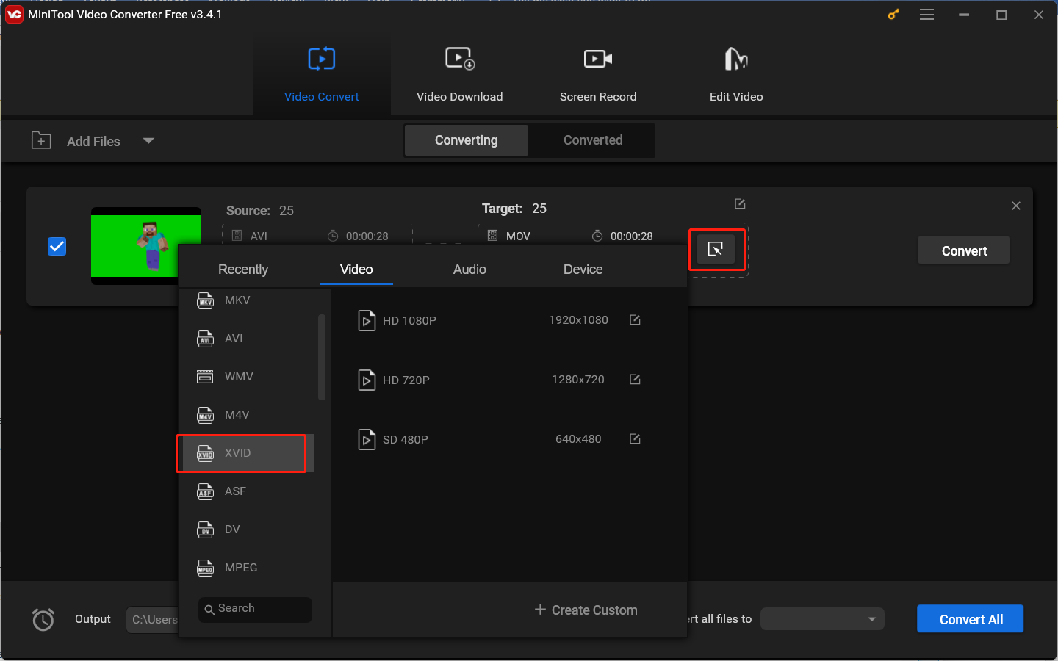Click the format list scrollbar

tap(322, 358)
